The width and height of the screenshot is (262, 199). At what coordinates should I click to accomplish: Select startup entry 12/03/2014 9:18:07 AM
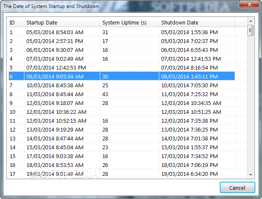coord(55,103)
